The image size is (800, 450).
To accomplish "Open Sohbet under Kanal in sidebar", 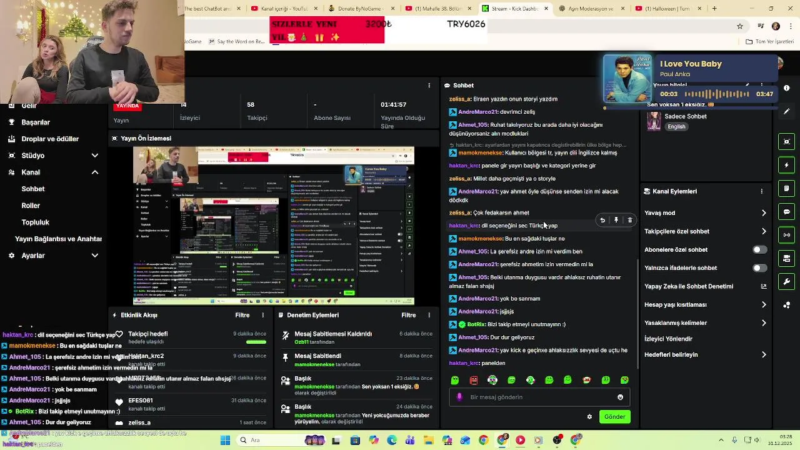I will (33, 189).
